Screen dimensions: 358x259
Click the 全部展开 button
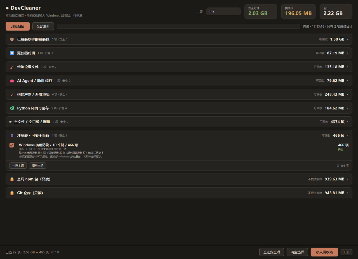pyautogui.click(x=43, y=26)
